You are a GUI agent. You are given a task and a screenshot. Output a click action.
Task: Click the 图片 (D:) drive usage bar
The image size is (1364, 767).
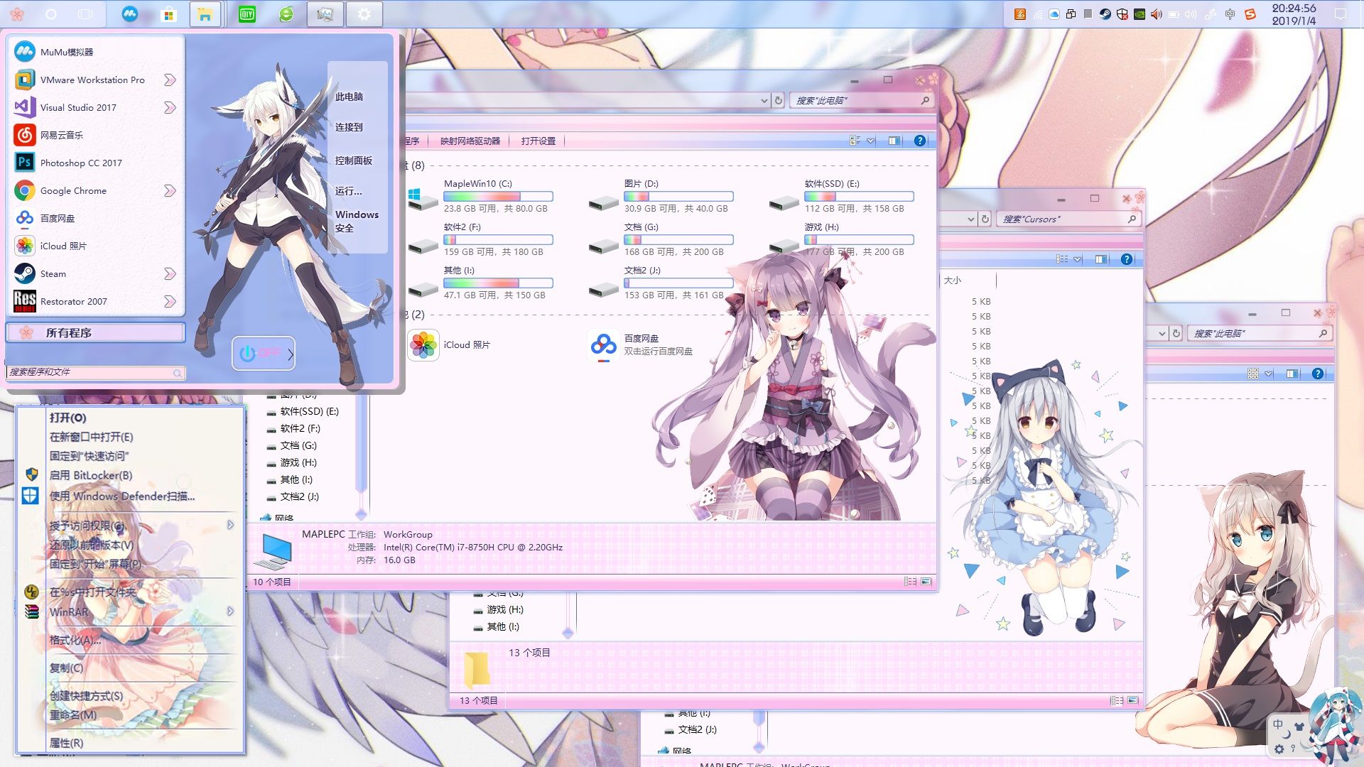click(x=678, y=196)
